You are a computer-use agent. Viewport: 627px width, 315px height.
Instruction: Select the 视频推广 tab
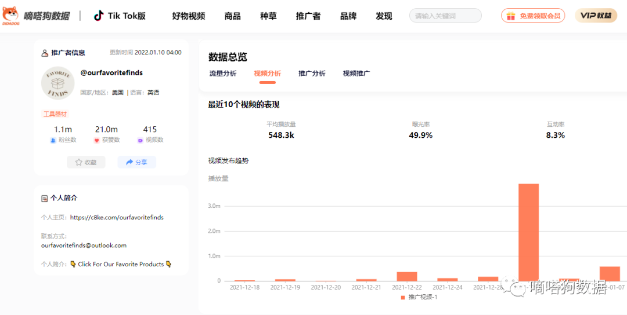(x=356, y=74)
